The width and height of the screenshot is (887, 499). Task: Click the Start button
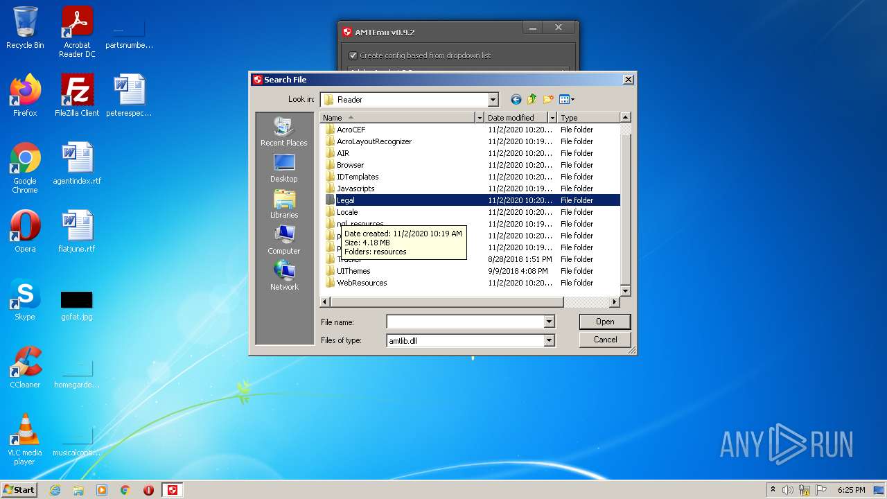(19, 490)
